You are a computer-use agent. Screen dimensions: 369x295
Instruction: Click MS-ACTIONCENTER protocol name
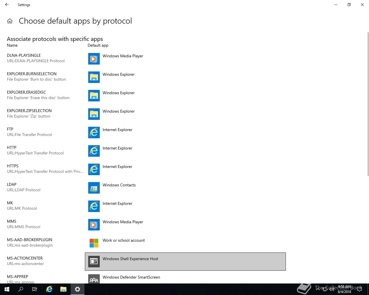point(25,258)
